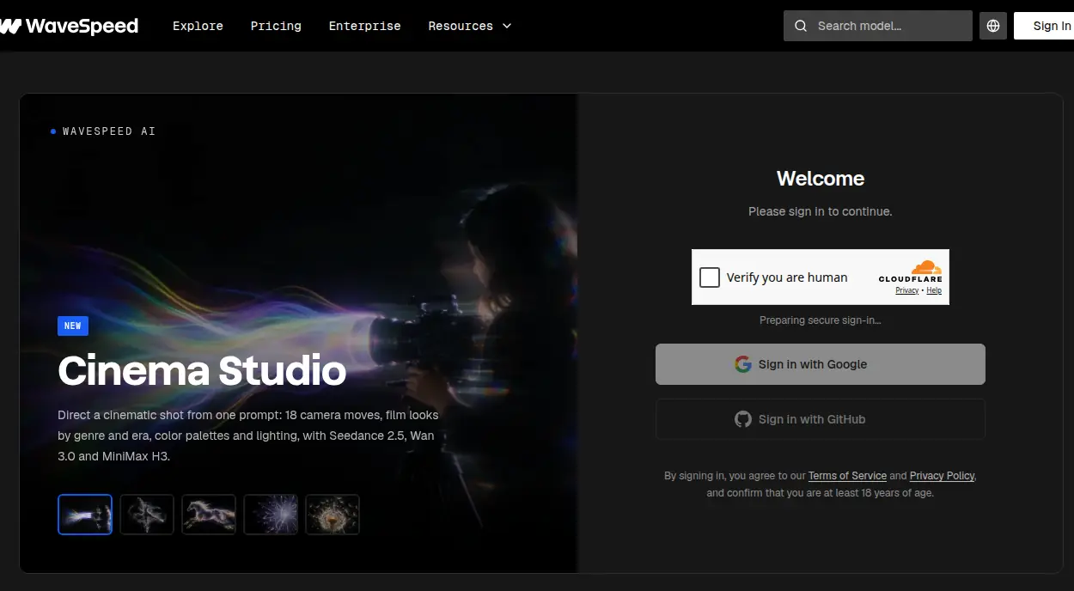
Task: Select the camera light-beam thumbnail
Action: (x=85, y=515)
